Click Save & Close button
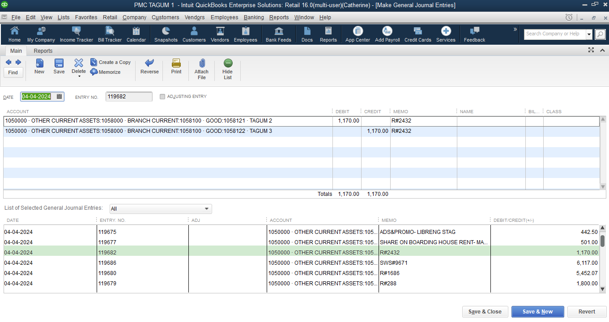 pos(485,312)
